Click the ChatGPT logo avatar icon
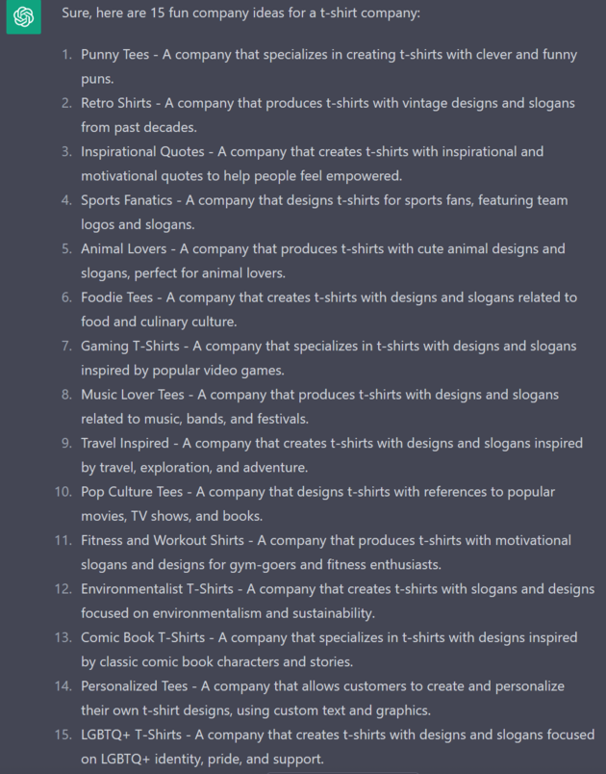 [23, 16]
